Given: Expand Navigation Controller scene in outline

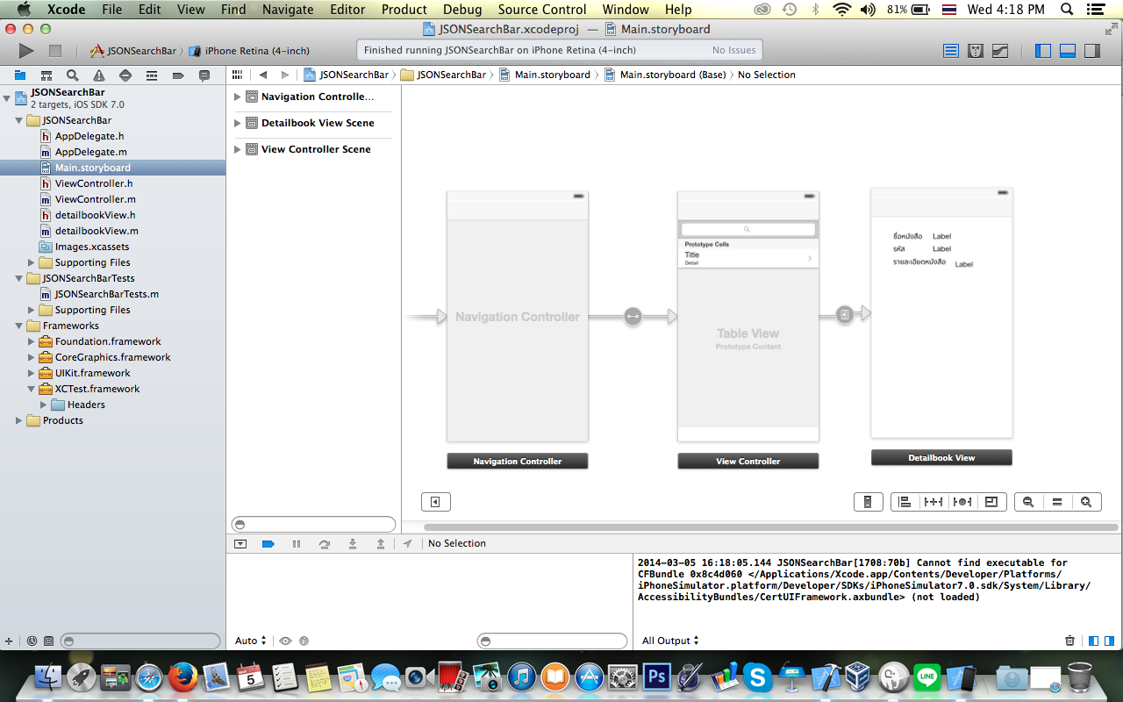Looking at the screenshot, I should click(x=237, y=97).
